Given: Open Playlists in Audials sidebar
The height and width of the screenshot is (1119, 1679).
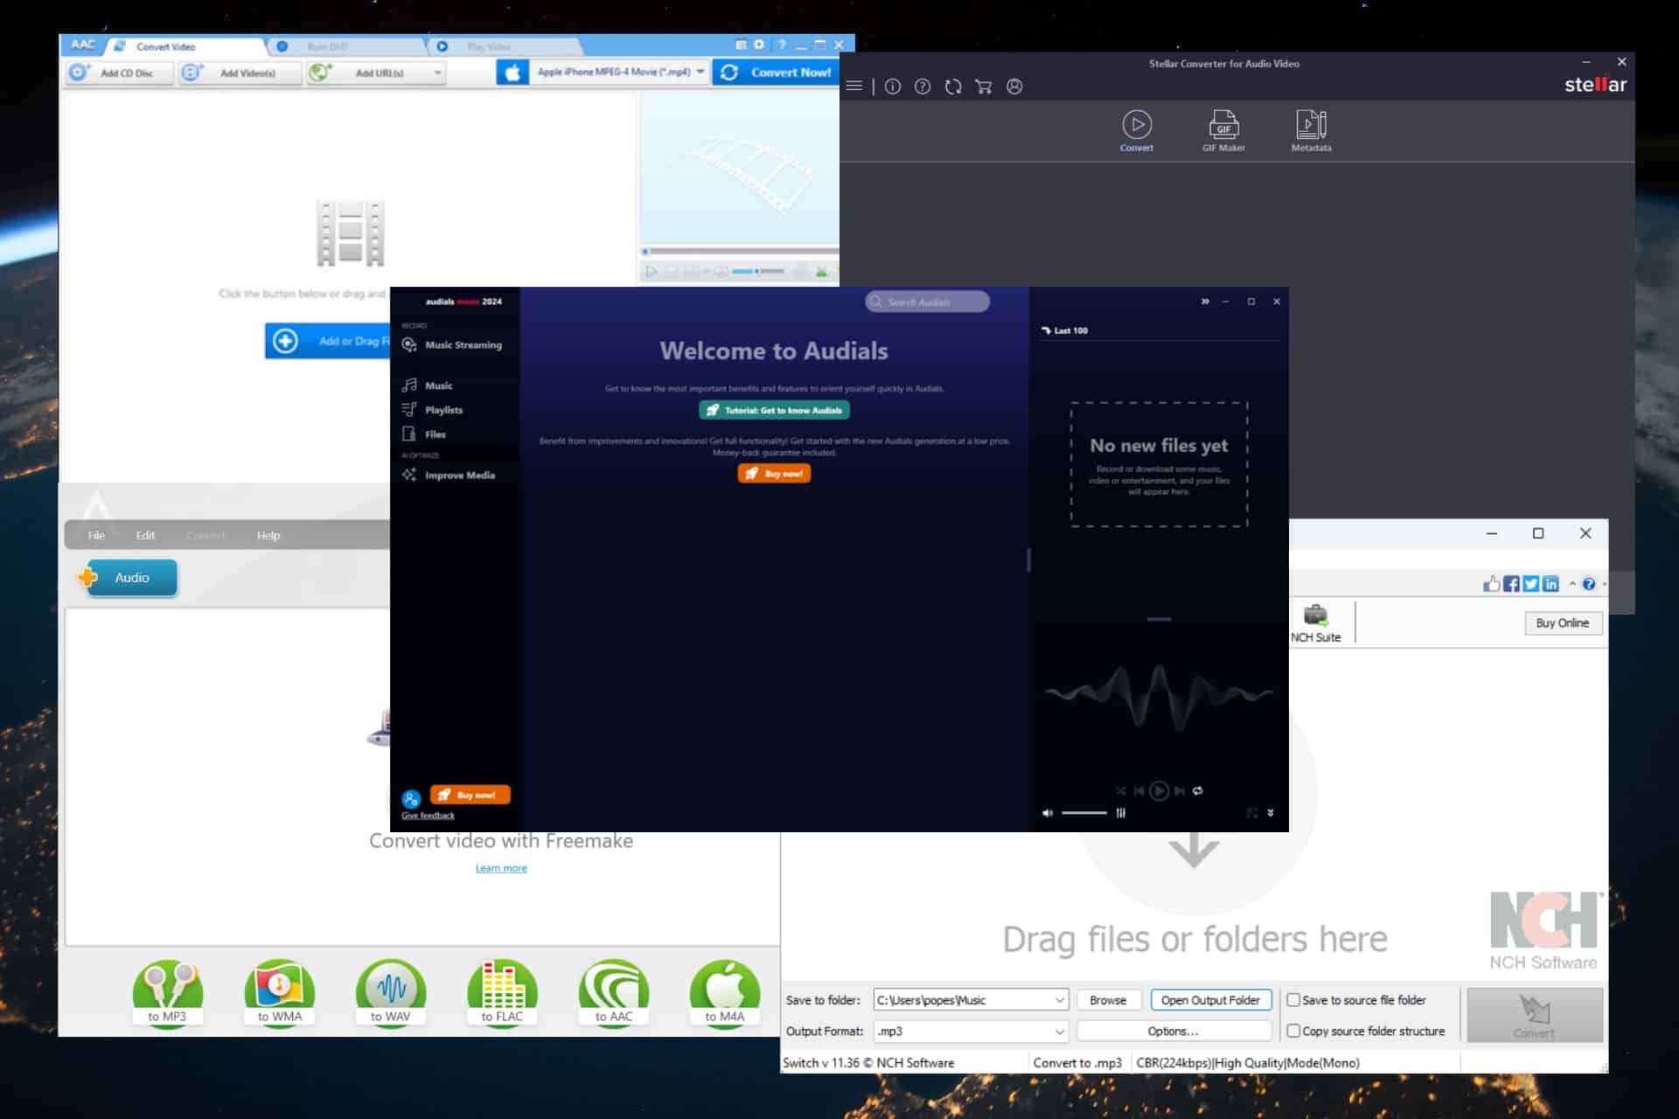Looking at the screenshot, I should coord(432,410).
